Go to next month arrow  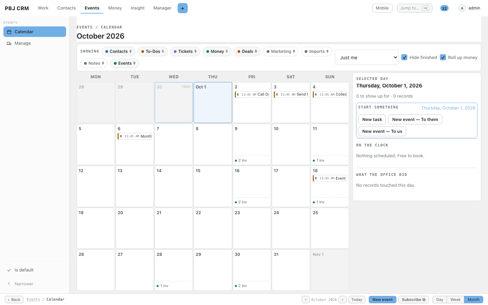click(x=343, y=300)
